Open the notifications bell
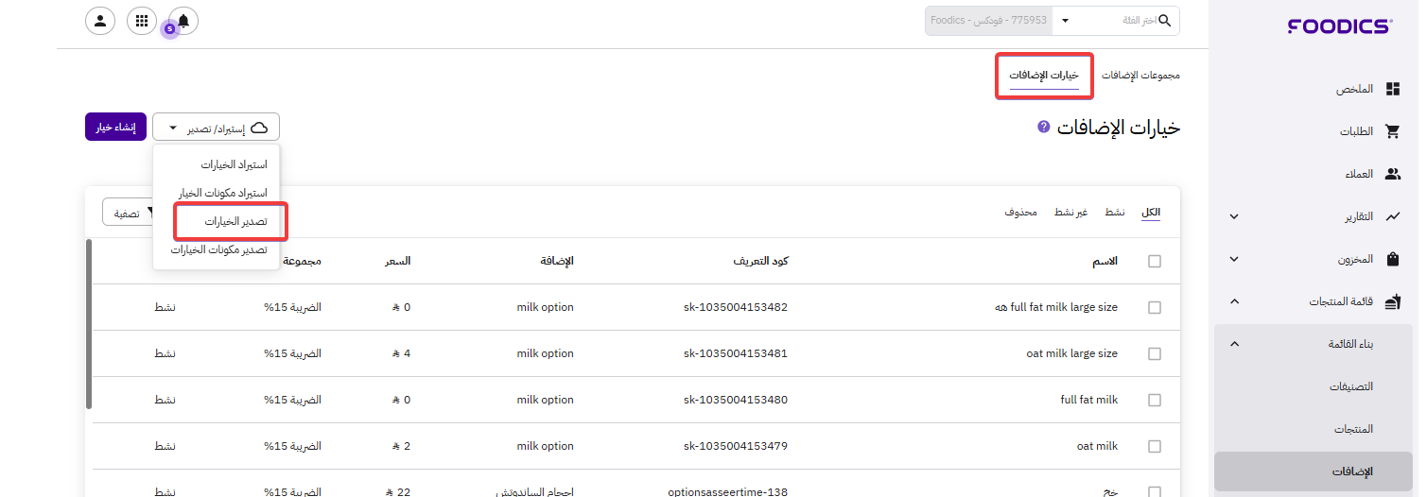This screenshot has height=497, width=1427. [x=183, y=21]
